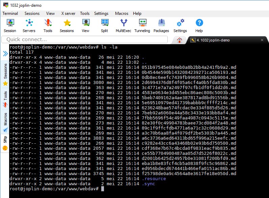The width and height of the screenshot is (269, 198).
Task: Open the Macros sidebar tab
Action: [x=5, y=122]
